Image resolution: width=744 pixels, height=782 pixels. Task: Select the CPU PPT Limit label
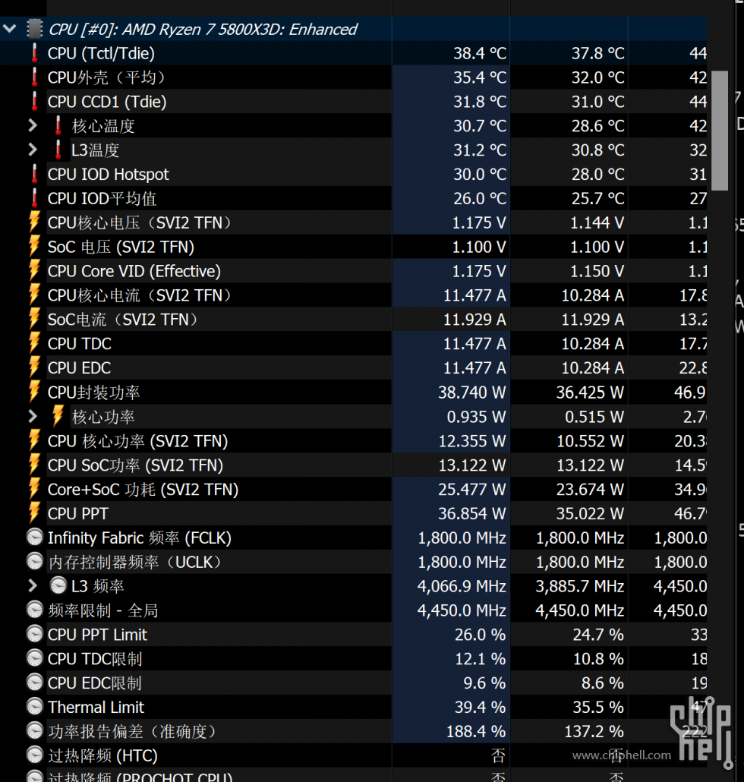click(98, 635)
